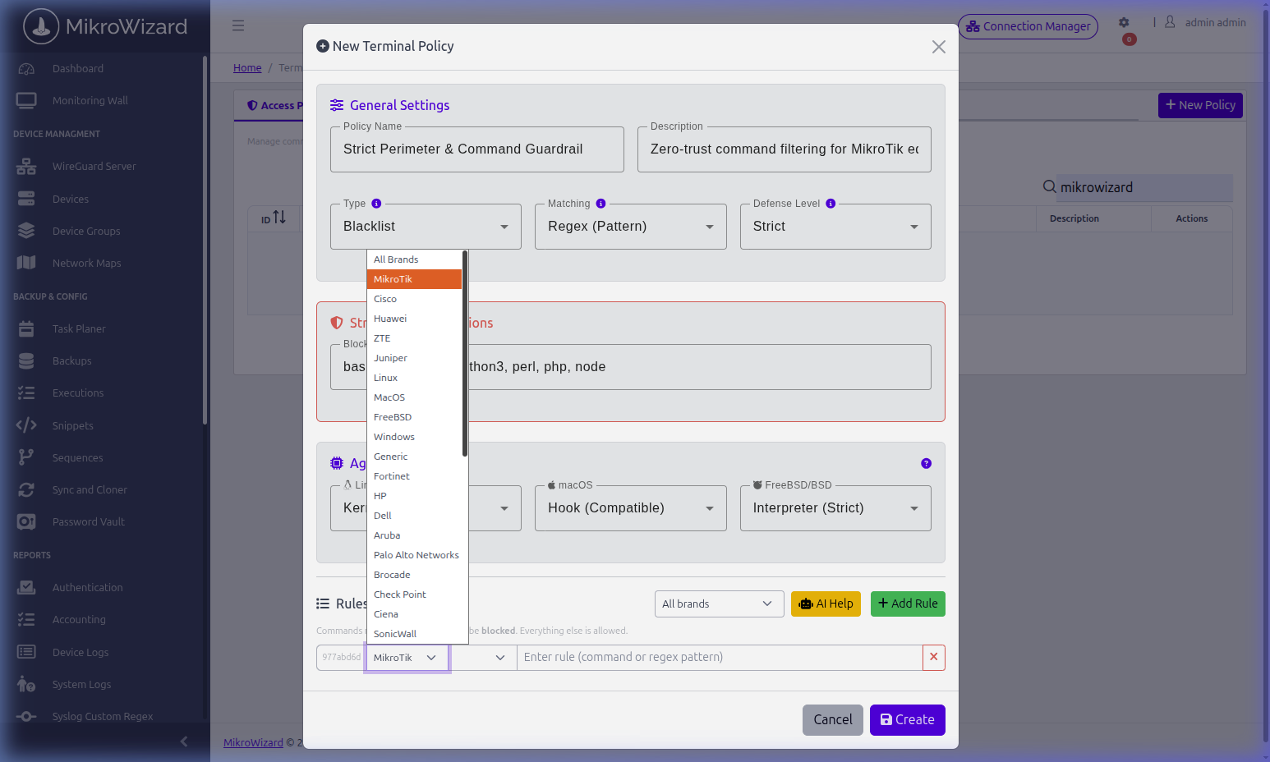Screen dimensions: 1270x762
Task: Click the Device Logs icon
Action: pos(26,652)
